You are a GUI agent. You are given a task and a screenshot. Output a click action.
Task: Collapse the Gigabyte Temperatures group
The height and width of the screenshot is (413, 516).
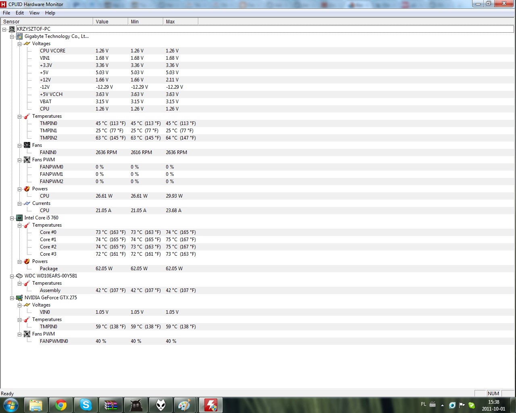pos(19,116)
